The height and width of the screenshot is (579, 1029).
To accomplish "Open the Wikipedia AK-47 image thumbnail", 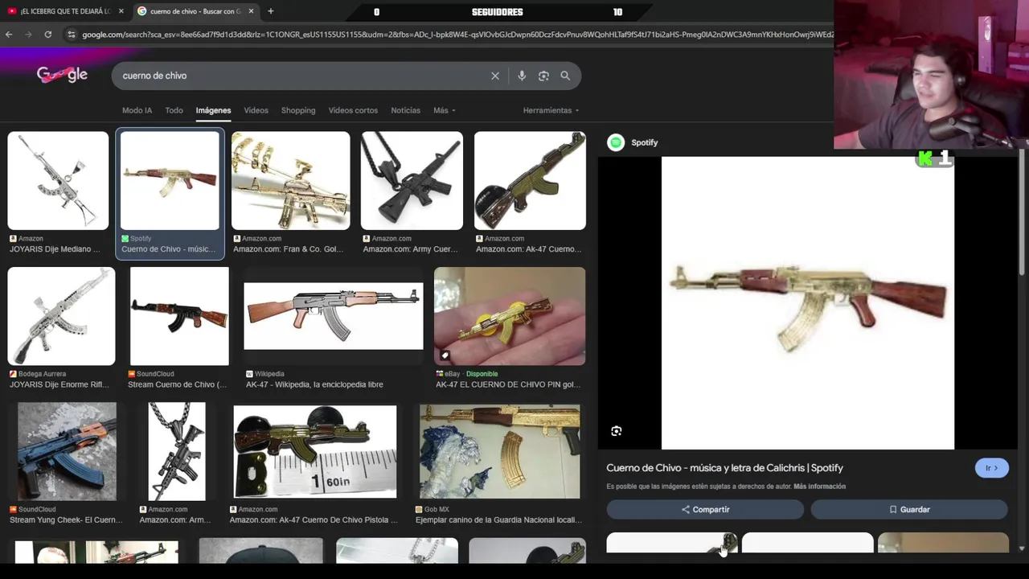I will [334, 316].
